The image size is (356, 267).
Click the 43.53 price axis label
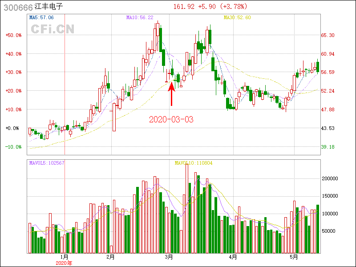328,128
